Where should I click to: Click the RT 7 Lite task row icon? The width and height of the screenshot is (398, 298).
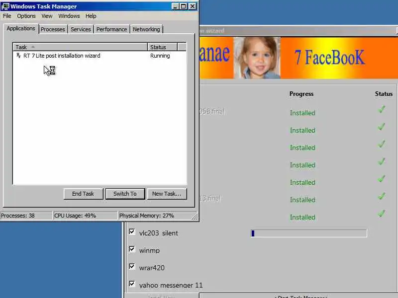[18, 56]
